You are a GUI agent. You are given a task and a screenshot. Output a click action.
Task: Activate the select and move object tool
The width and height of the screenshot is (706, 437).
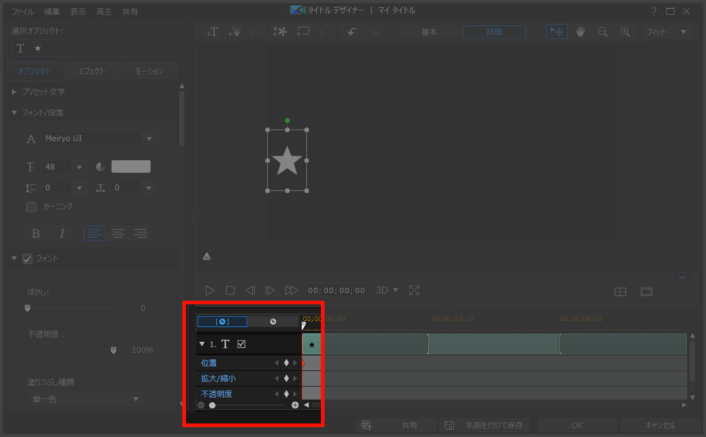coord(557,32)
